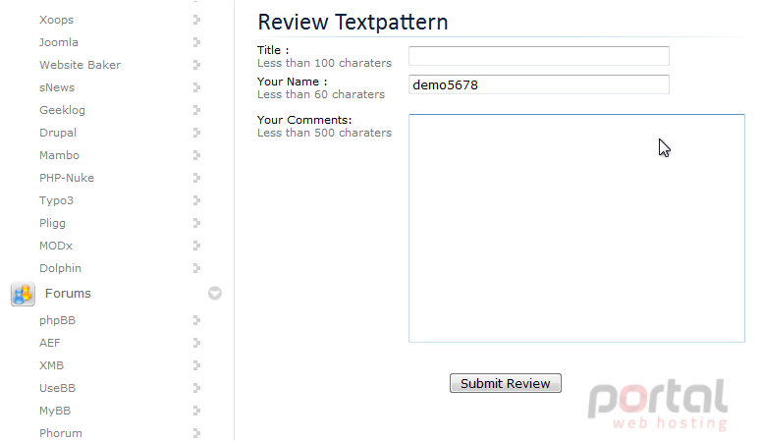This screenshot has height=442, width=762.
Task: Click the arrow icon beside Typo3
Action: (x=196, y=200)
